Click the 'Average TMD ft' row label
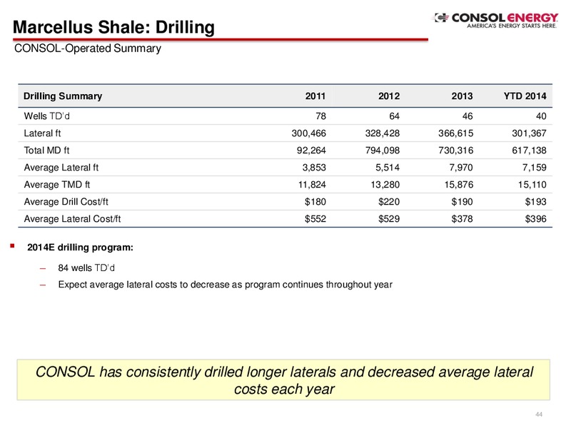The height and width of the screenshot is (428, 571). (57, 185)
